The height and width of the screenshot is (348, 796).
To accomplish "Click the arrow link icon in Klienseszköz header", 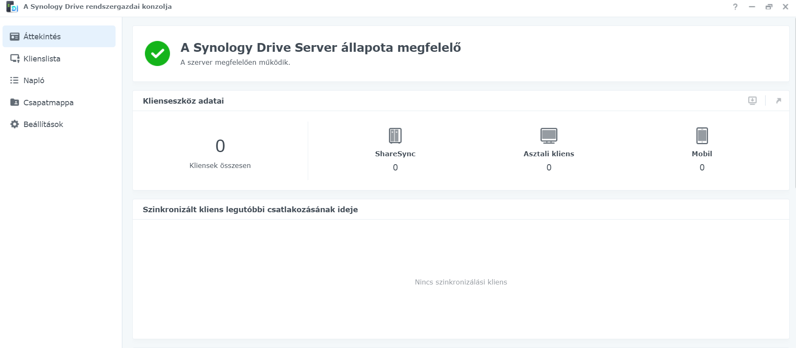I will point(778,101).
